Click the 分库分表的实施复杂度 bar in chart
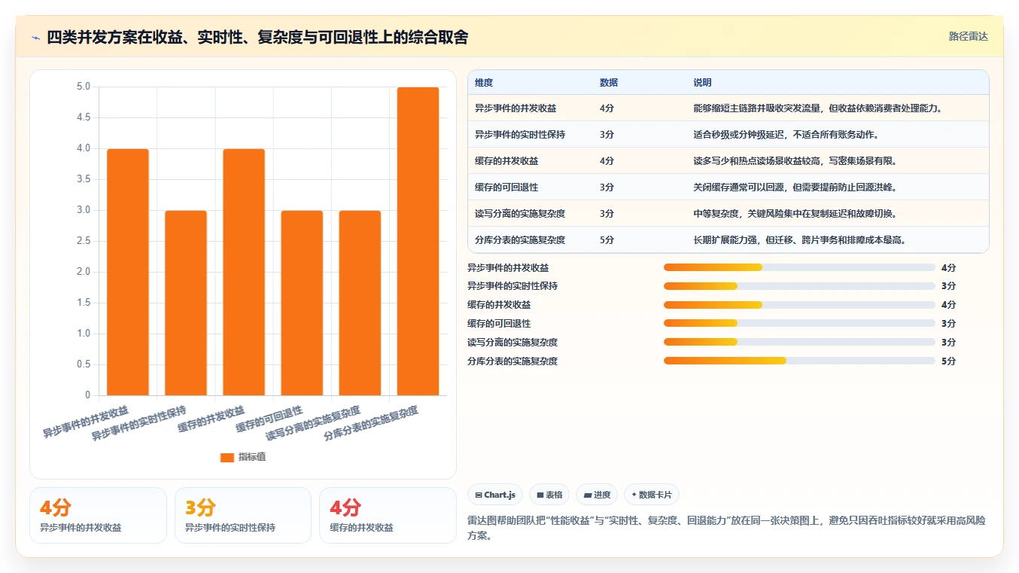Screen dimensions: 1019x573 418,241
